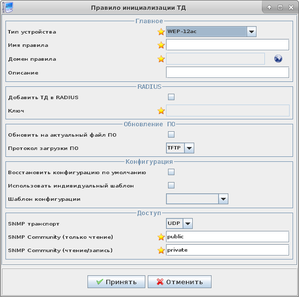Viewport: 299px width, 297px height.
Task: Click the application icon in the title bar
Action: point(8,7)
